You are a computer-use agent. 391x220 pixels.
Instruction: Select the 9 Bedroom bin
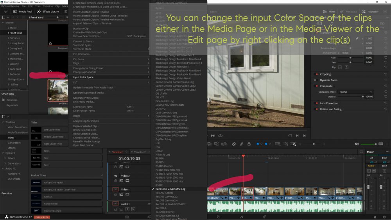pos(14,74)
